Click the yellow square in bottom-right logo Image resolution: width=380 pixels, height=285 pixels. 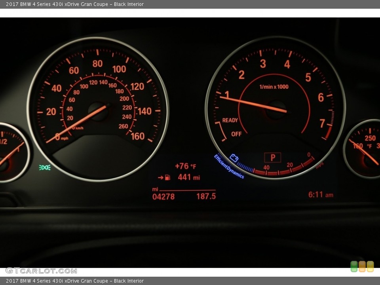370,266
